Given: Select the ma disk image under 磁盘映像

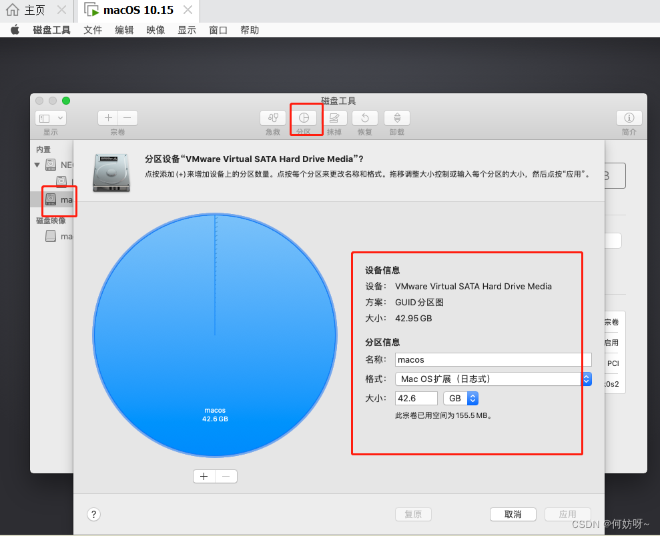Looking at the screenshot, I should (x=59, y=236).
